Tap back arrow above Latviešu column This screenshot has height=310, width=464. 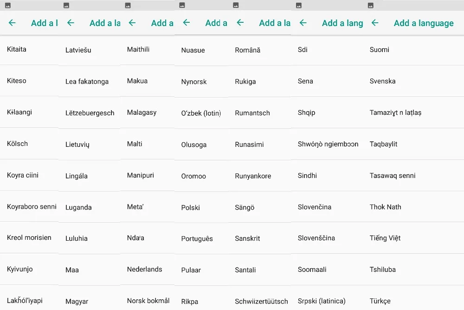pyautogui.click(x=71, y=23)
